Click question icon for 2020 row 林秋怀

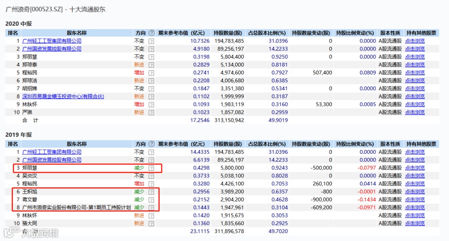click(151, 104)
